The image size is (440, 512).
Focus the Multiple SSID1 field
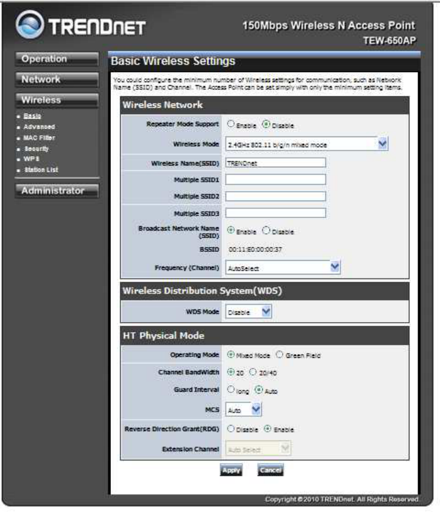[276, 179]
